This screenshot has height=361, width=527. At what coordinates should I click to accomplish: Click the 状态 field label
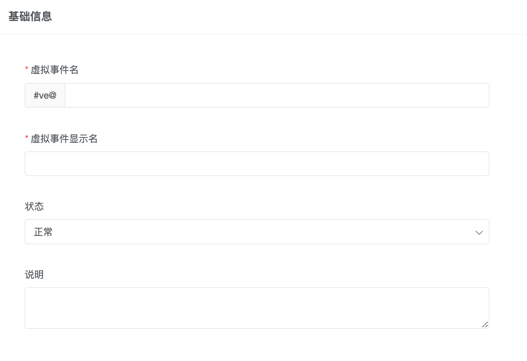click(34, 206)
